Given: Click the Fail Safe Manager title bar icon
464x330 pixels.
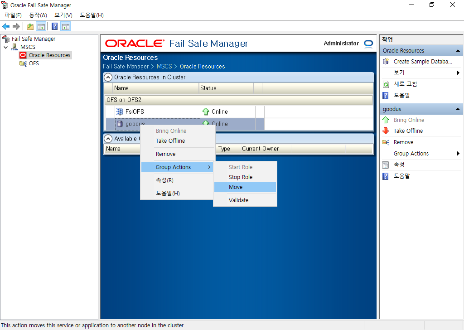Looking at the screenshot, I should 5,5.
